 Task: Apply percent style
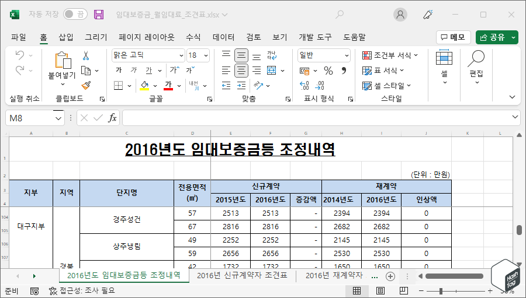(328, 71)
